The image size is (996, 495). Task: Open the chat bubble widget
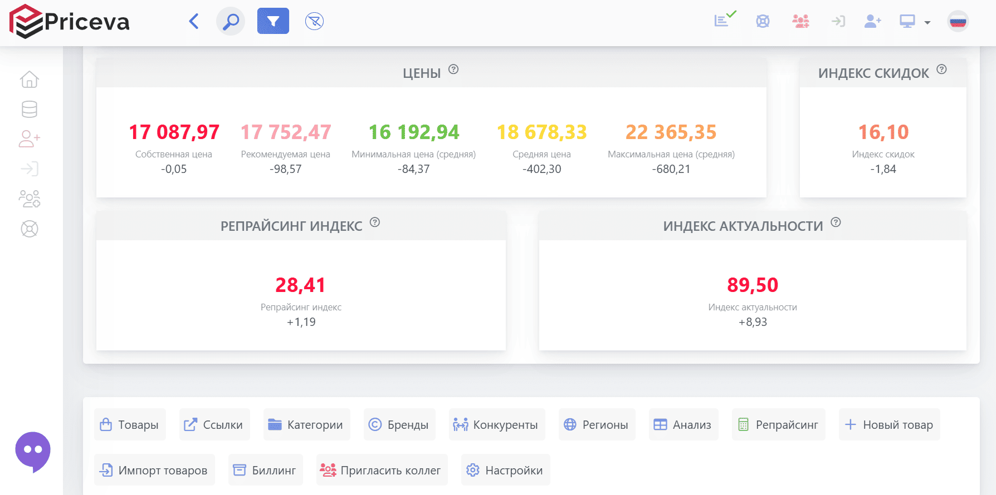pyautogui.click(x=33, y=452)
